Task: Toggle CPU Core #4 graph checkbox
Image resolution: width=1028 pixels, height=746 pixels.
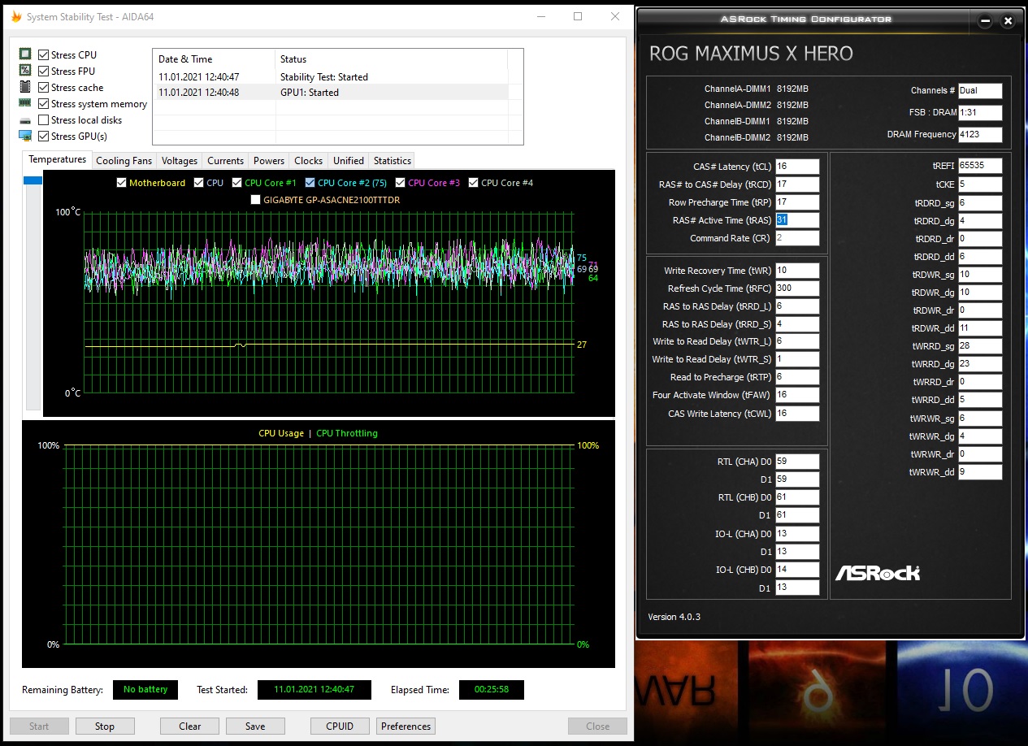Action: click(x=474, y=183)
